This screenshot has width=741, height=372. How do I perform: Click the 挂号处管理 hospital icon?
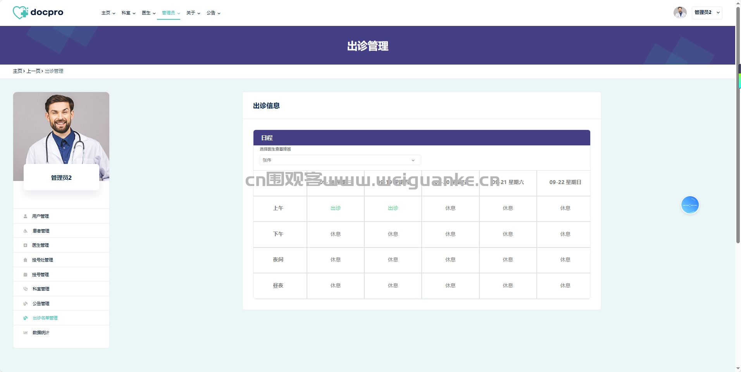coord(25,260)
